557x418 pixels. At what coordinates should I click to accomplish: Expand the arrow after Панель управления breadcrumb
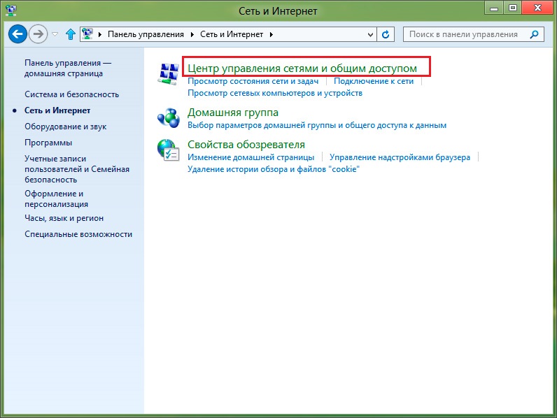192,34
